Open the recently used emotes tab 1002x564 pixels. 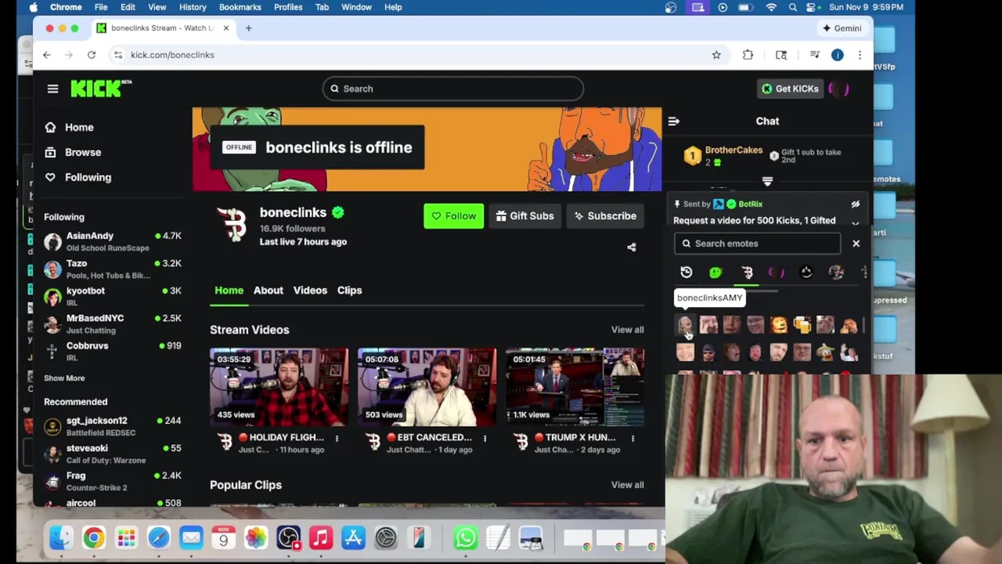click(687, 273)
